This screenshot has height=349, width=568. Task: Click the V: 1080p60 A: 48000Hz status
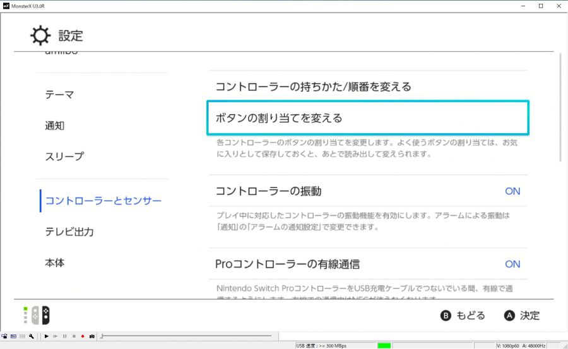[x=521, y=346]
